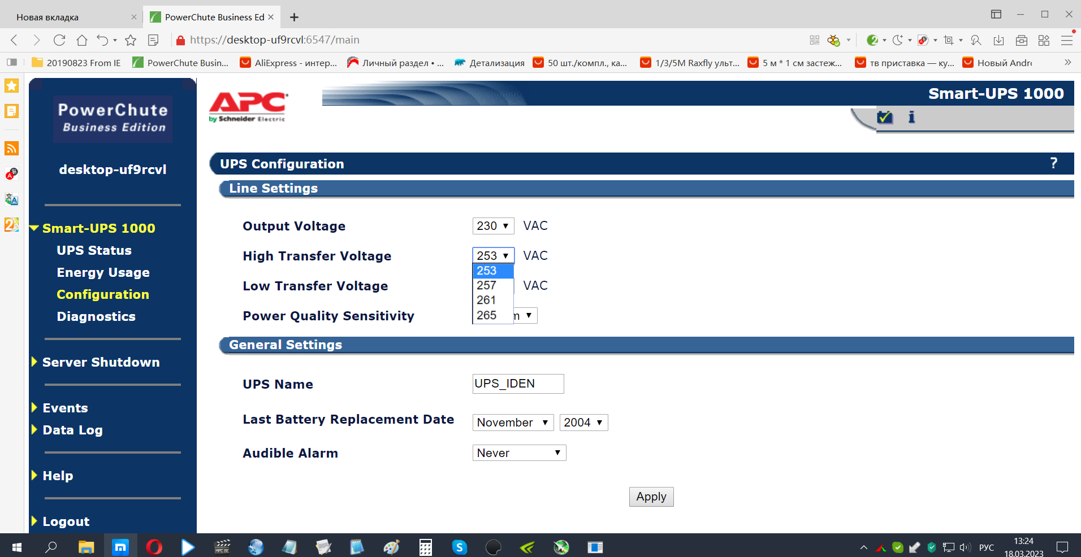Show hidden system tray icons

[x=864, y=547]
